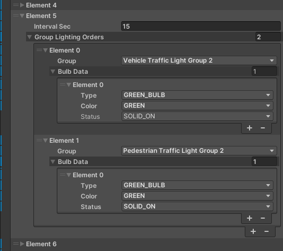Screen dimensions: 283x251
Task: Click the Group Lighting Orders size field
Action: coord(268,37)
